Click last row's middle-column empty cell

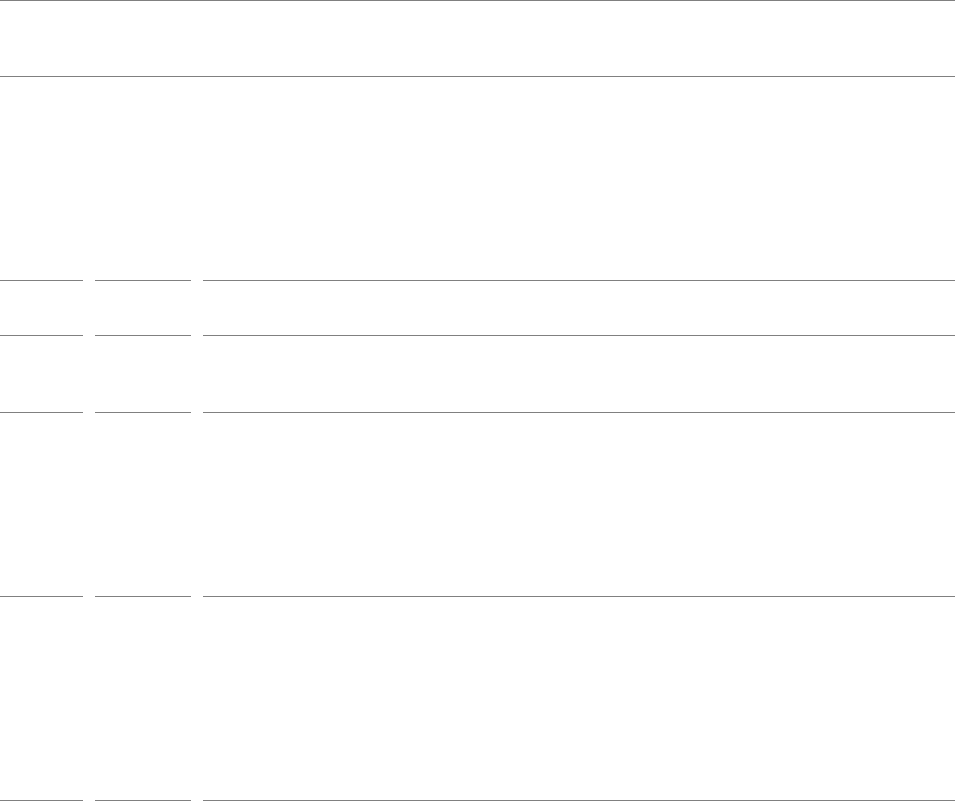142,699
